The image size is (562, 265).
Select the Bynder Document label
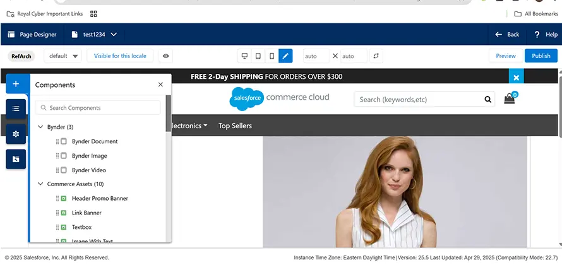95,141
